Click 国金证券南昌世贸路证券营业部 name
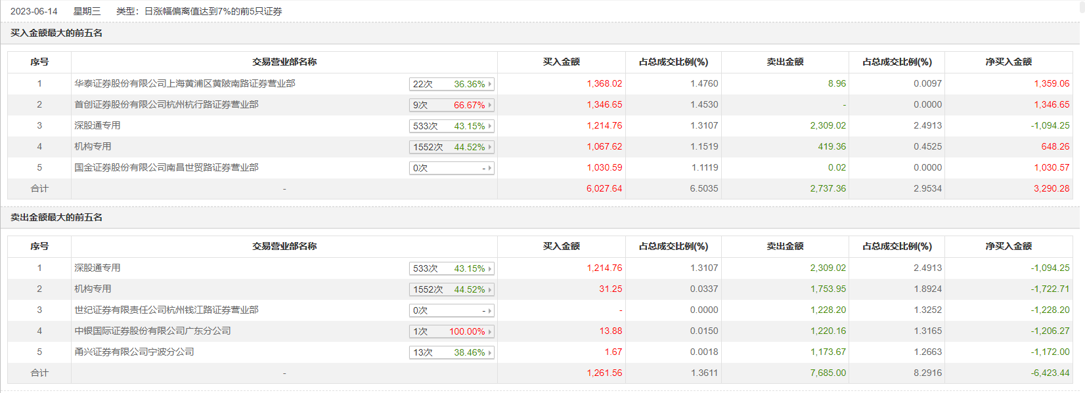 pos(166,167)
